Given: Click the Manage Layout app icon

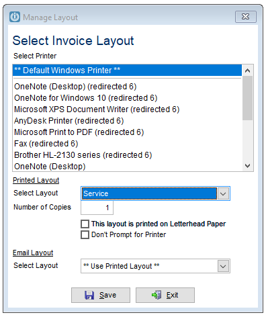Looking at the screenshot, I should tap(15, 17).
